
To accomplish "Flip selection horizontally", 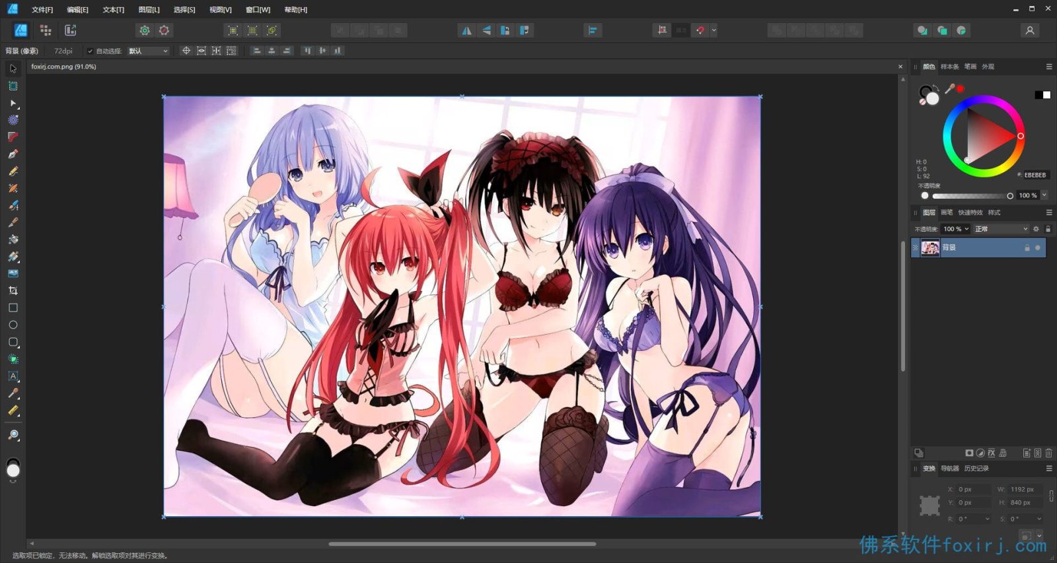I will click(x=466, y=30).
